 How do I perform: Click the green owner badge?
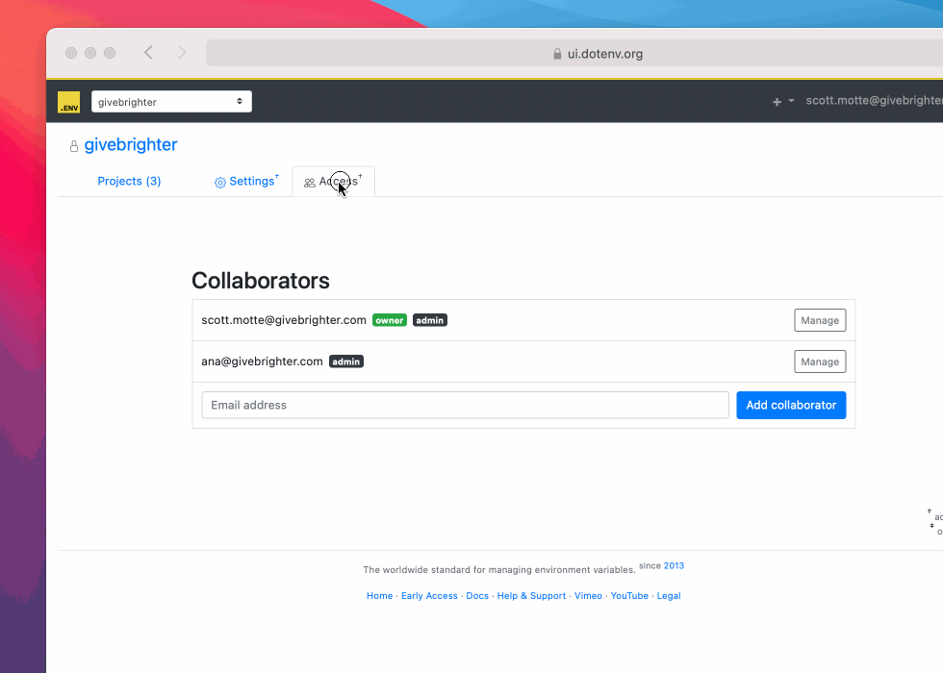point(390,320)
